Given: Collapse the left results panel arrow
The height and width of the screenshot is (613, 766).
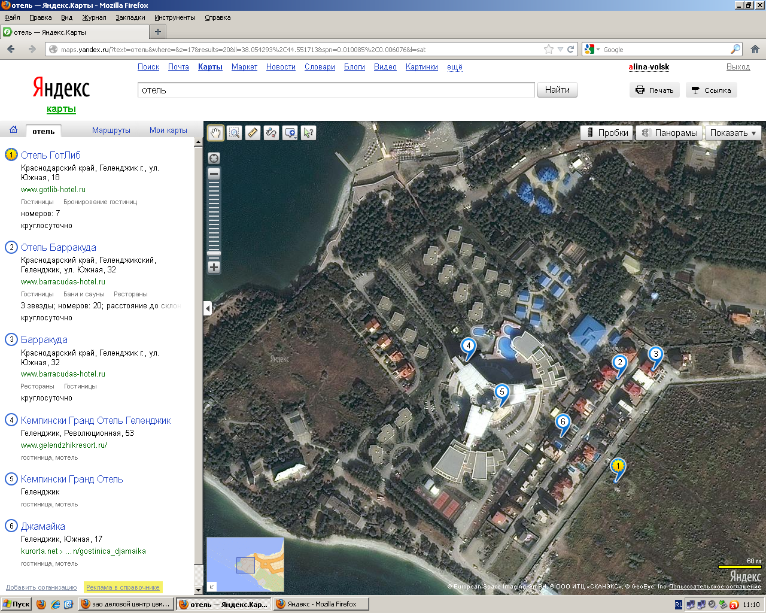Looking at the screenshot, I should coord(208,308).
